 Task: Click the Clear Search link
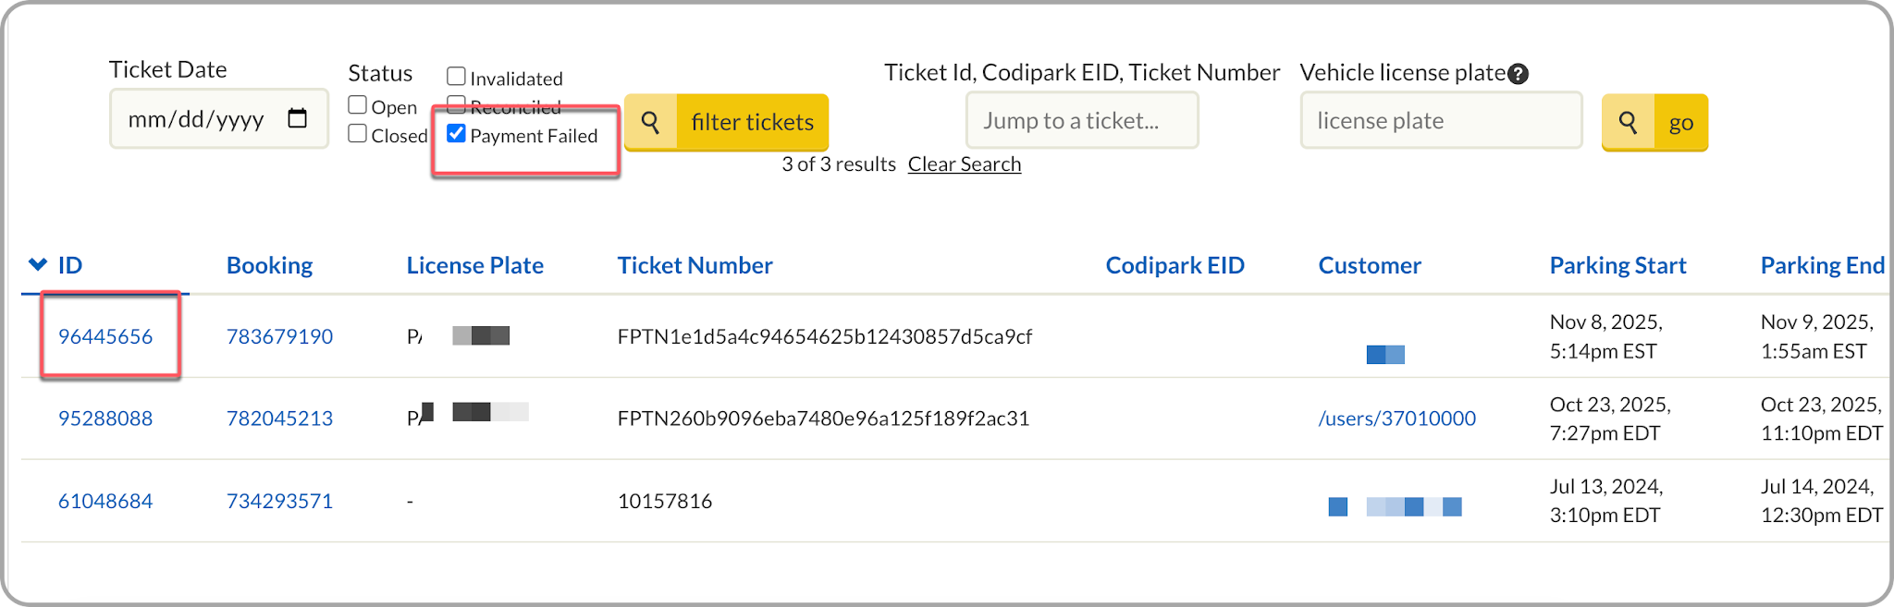[965, 164]
